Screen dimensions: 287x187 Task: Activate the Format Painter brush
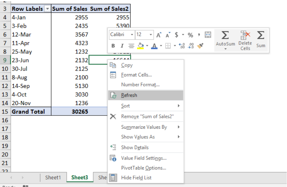click(200, 46)
